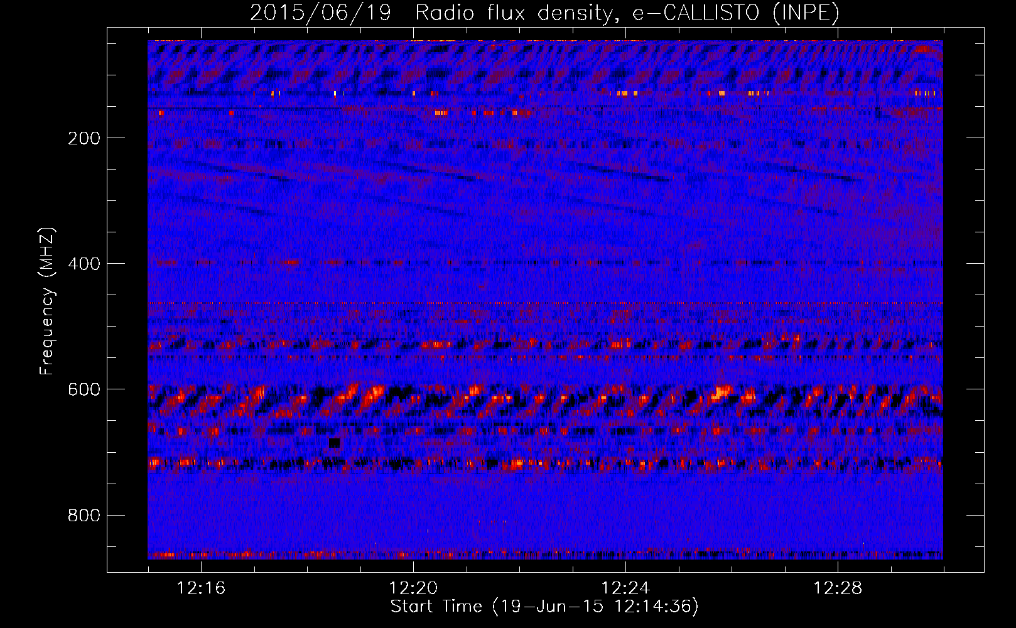
Task: Click the 600 frequency tick label
Action: tap(84, 389)
